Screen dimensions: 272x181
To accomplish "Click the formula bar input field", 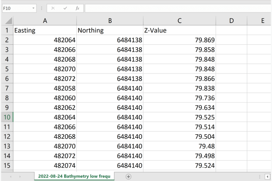I will [x=178, y=8].
